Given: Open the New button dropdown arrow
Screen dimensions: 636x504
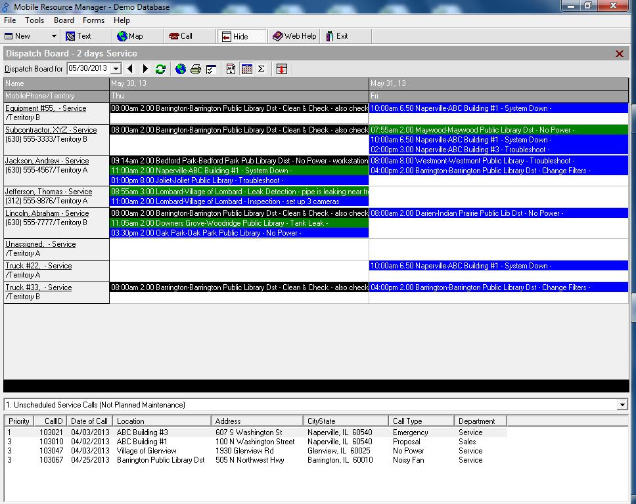Looking at the screenshot, I should tap(54, 36).
